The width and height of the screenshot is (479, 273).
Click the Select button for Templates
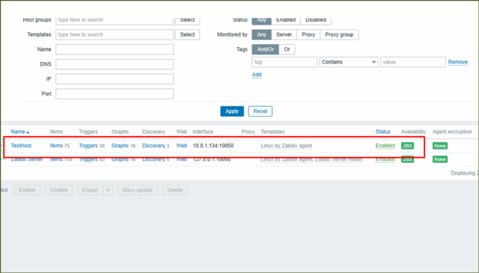pos(187,34)
